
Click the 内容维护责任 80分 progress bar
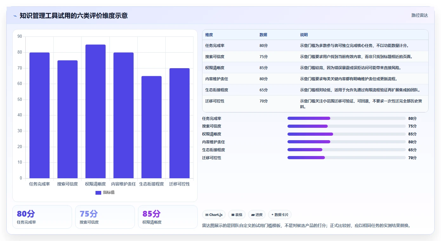(x=346, y=142)
